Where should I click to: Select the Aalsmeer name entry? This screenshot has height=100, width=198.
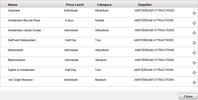(14, 11)
